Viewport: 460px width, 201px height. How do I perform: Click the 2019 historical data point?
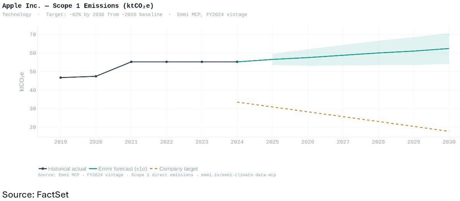click(61, 78)
